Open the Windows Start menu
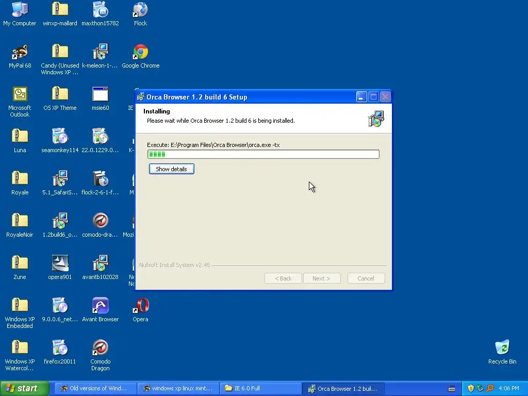The height and width of the screenshot is (396, 528). [25, 388]
